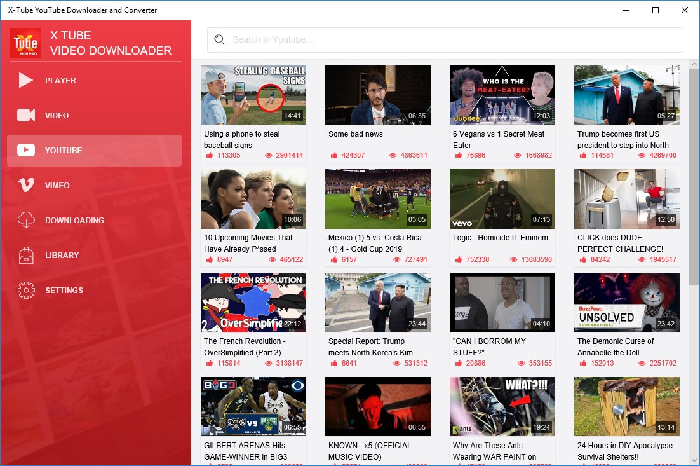The width and height of the screenshot is (700, 466).
Task: Click title 'CLICK does DUDE PERFECT CHALLENGE!'
Action: (x=620, y=243)
